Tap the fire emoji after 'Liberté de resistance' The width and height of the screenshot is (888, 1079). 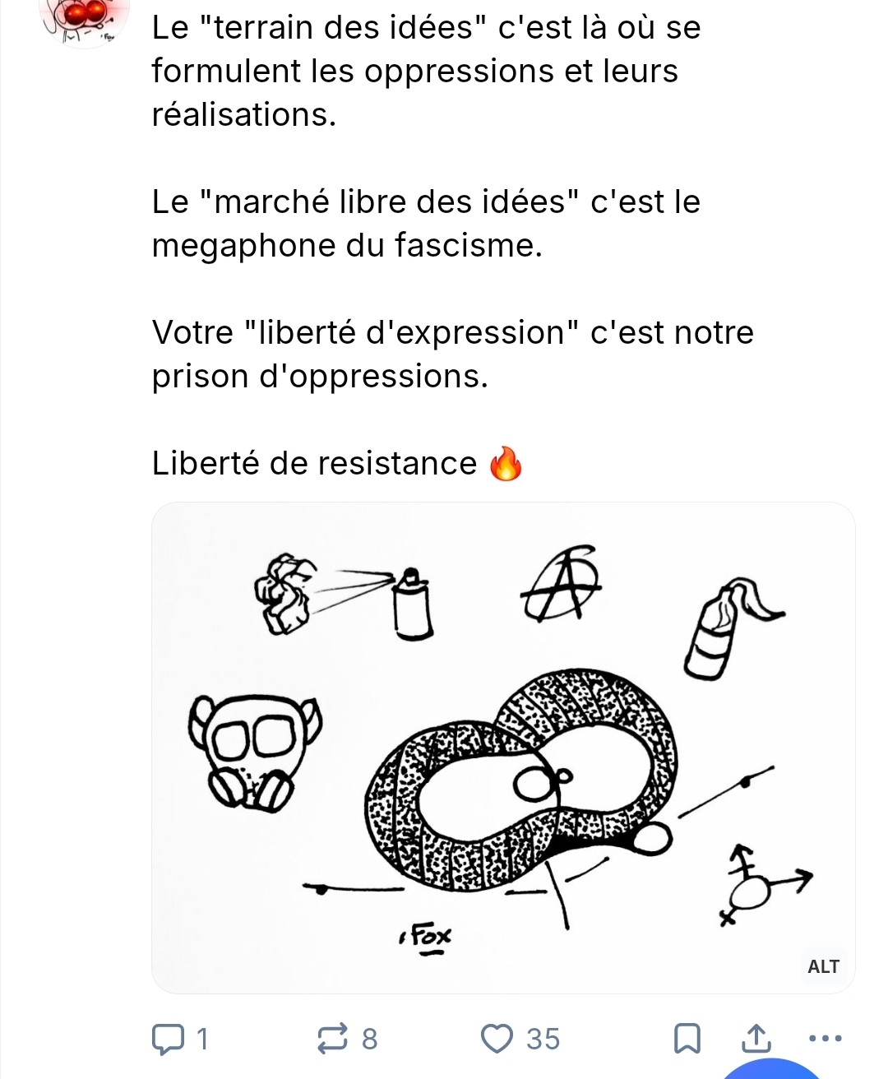pos(506,464)
